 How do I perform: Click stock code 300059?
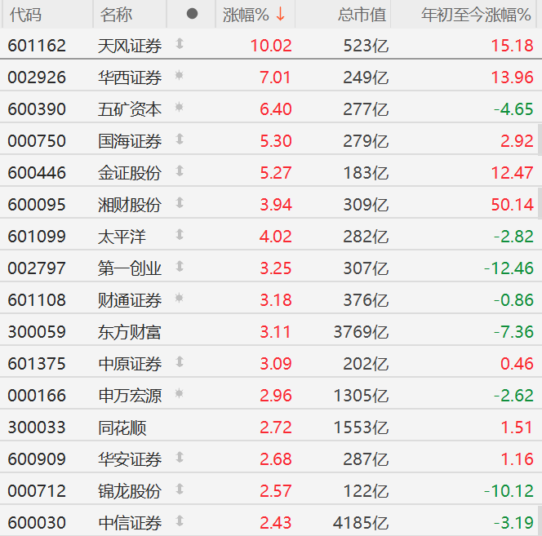click(37, 332)
